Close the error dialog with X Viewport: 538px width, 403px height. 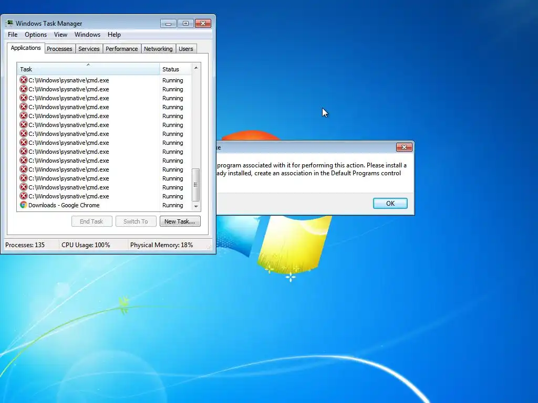pos(404,147)
